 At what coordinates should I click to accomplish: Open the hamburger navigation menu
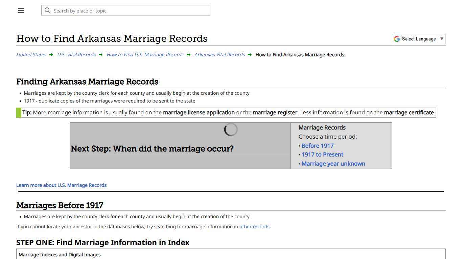pos(21,10)
